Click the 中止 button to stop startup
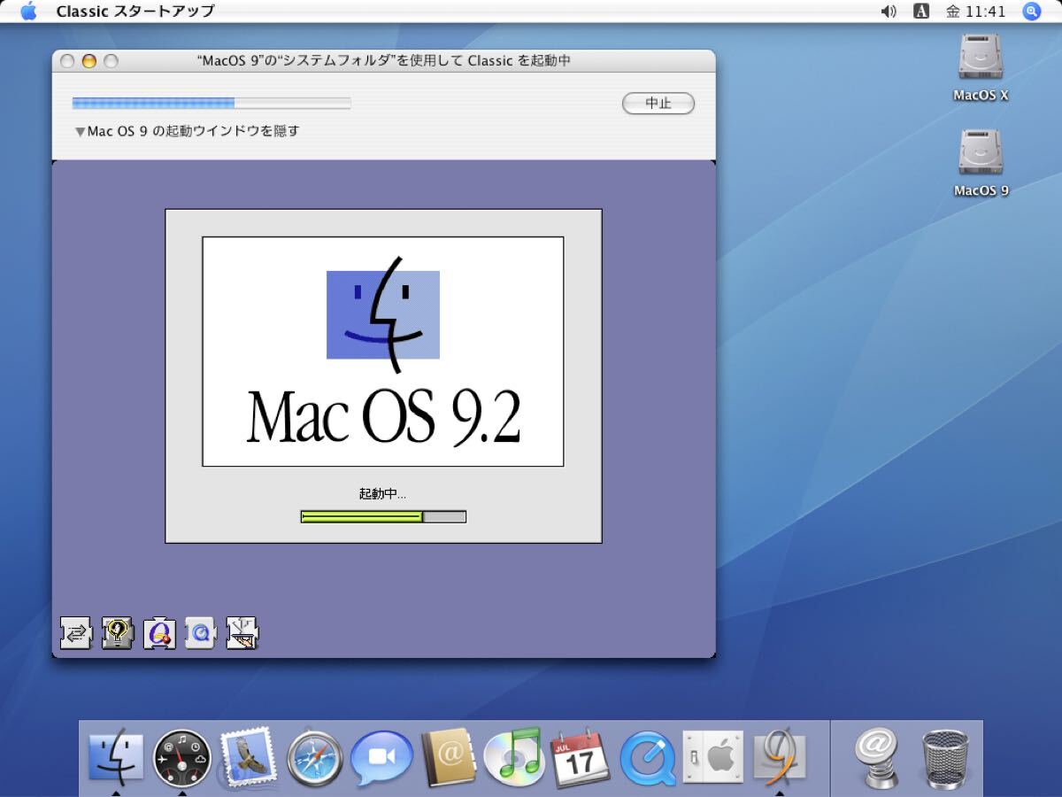Viewport: 1062px width, 797px height. (x=658, y=104)
